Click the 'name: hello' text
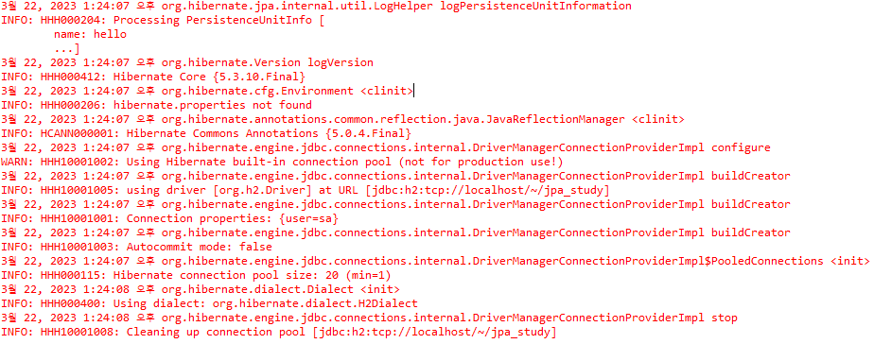This screenshot has width=874, height=344. (90, 35)
